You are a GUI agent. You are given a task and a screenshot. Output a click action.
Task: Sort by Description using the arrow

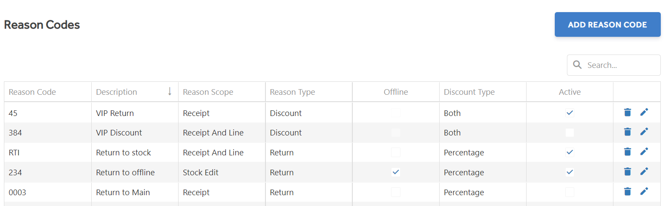click(169, 91)
